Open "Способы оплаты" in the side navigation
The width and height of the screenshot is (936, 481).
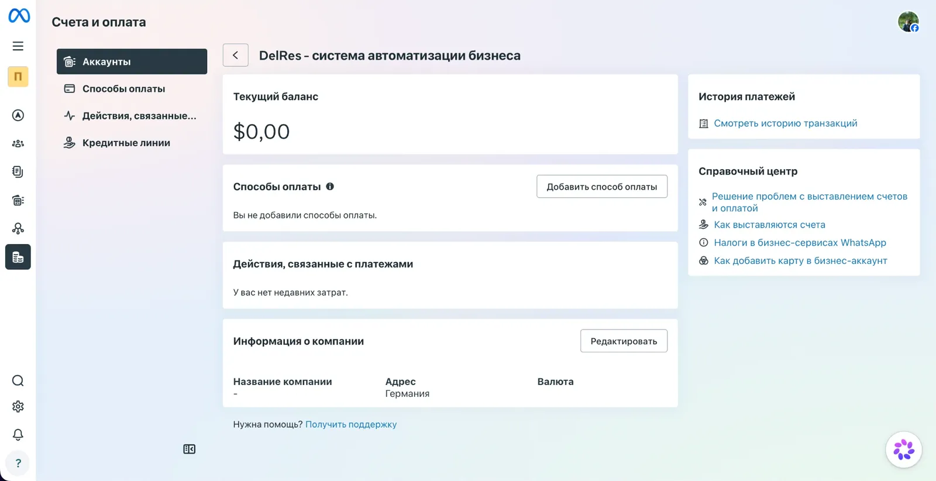(132, 89)
